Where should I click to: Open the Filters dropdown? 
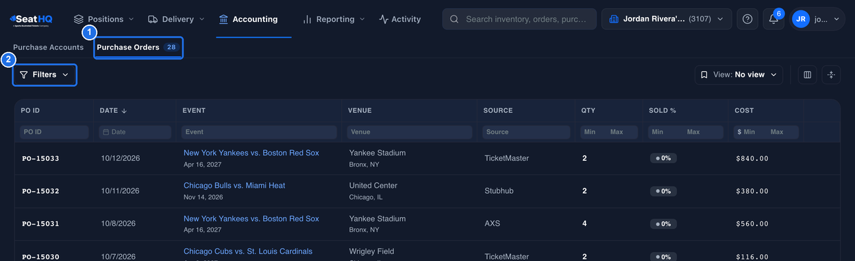(45, 75)
